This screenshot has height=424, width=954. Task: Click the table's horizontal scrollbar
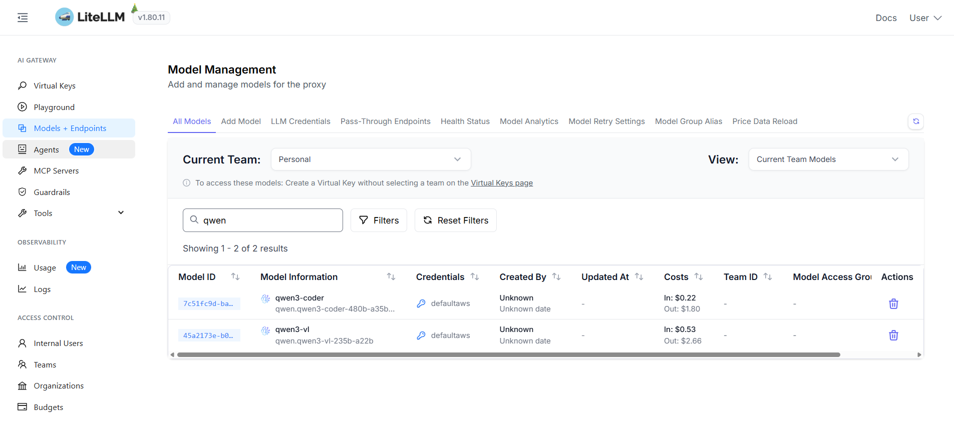508,354
